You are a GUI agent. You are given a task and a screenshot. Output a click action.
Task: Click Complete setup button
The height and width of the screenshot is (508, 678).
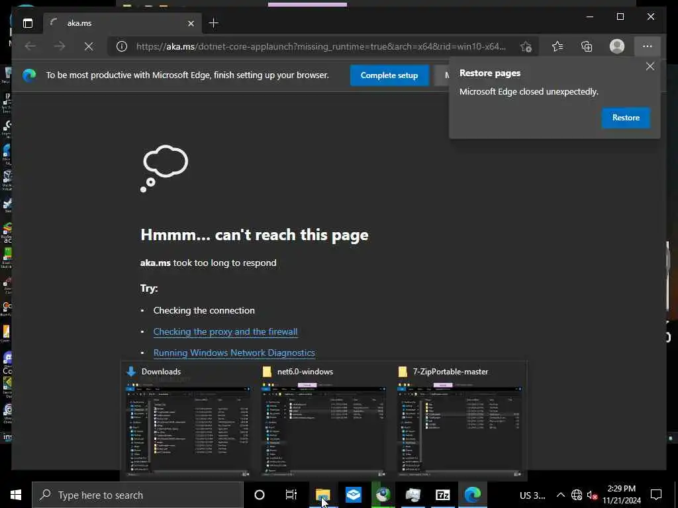[389, 75]
